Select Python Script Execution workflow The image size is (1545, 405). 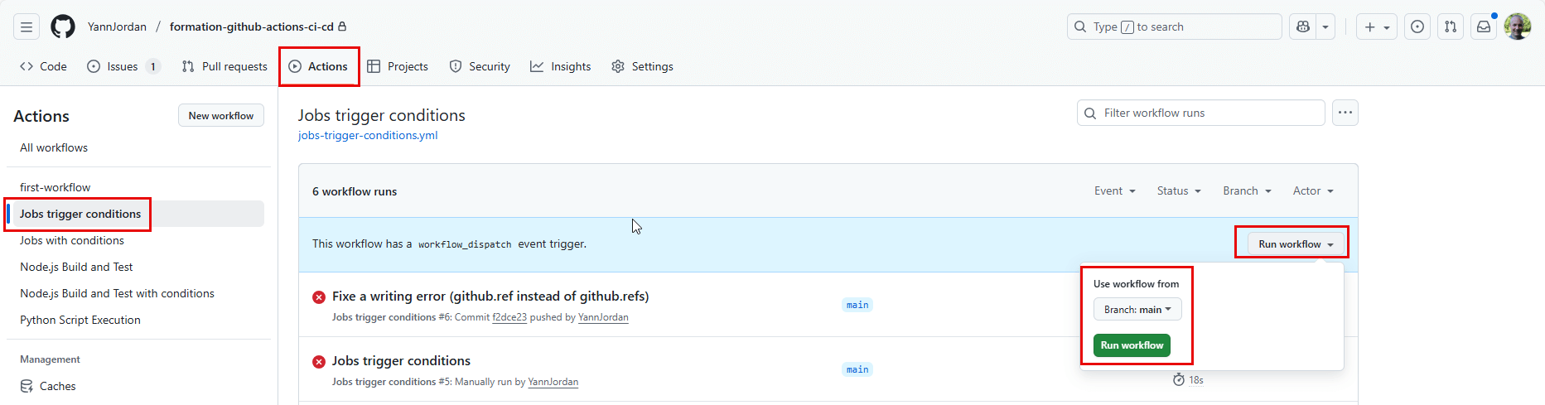(x=80, y=320)
